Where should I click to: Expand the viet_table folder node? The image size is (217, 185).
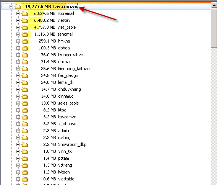[x=18, y=27]
